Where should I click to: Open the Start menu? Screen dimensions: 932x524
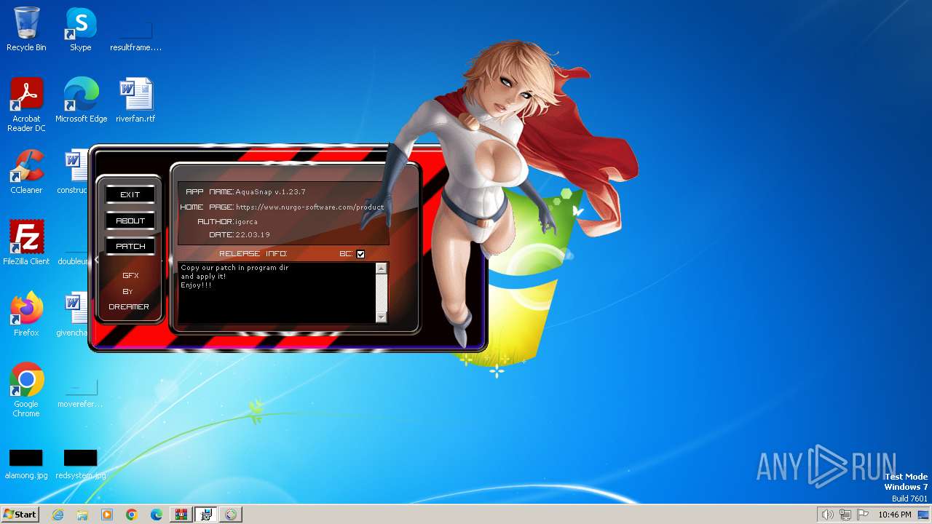pos(20,515)
